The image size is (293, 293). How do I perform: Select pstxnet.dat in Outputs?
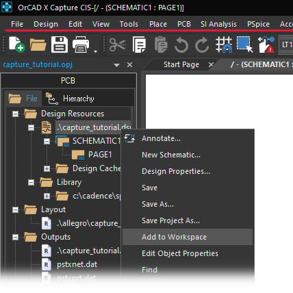[x=77, y=264]
